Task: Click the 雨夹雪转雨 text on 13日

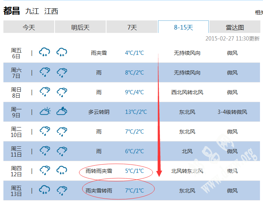Action: [99, 191]
